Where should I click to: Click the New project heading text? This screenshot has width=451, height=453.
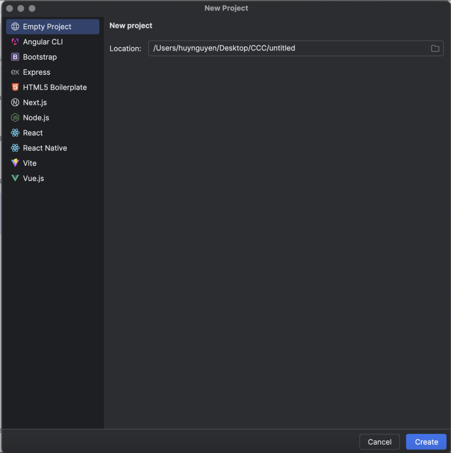click(x=131, y=26)
